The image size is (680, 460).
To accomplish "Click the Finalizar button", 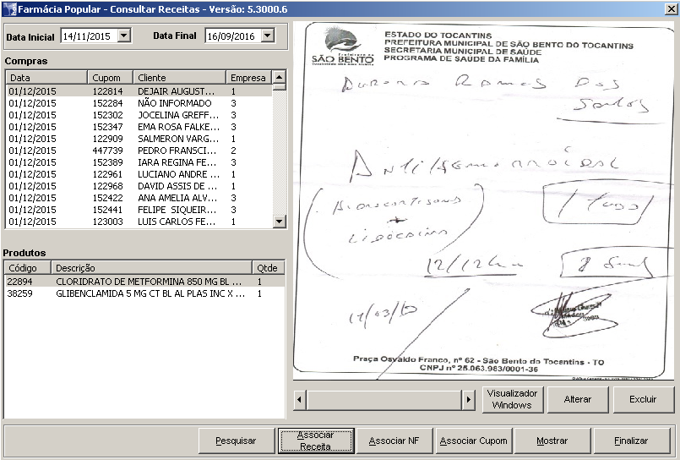I will [631, 441].
